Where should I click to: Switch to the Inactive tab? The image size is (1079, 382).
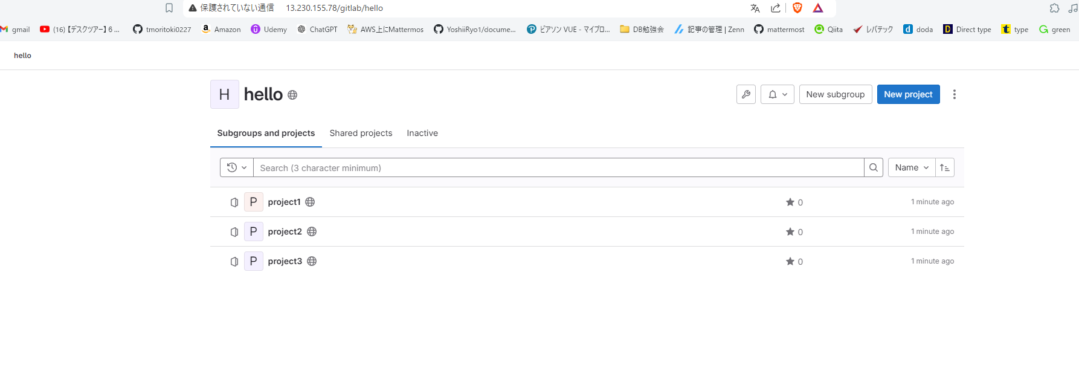pos(422,133)
